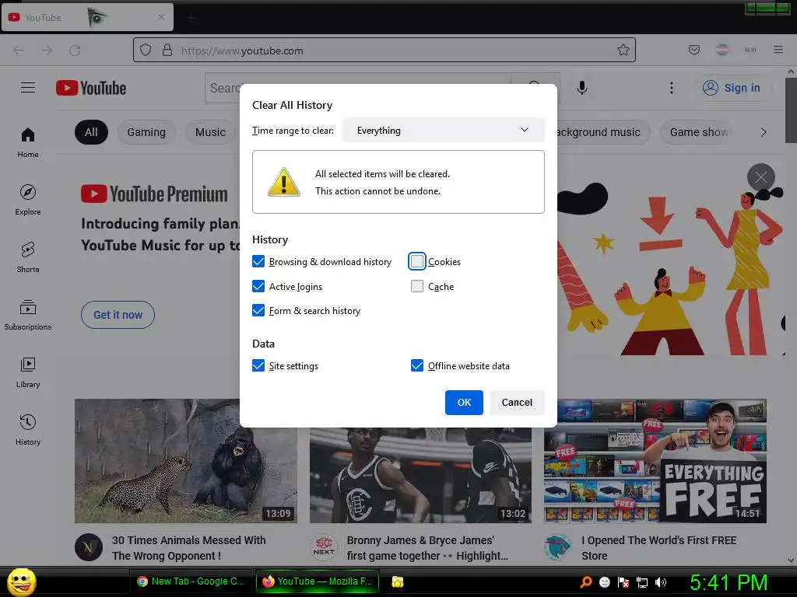Screen dimensions: 797x597
Task: Click the Get it now button
Action: 118,315
